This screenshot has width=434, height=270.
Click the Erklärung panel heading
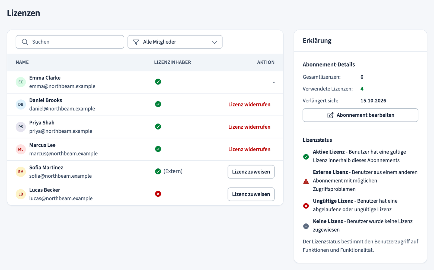click(x=317, y=41)
